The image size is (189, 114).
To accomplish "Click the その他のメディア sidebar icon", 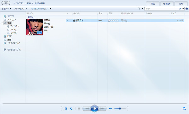I will tap(5, 43).
